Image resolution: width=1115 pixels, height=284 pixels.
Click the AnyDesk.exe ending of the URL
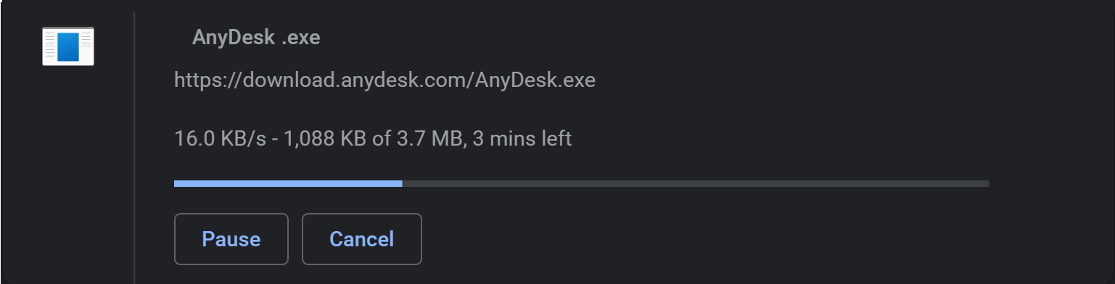pyautogui.click(x=535, y=80)
